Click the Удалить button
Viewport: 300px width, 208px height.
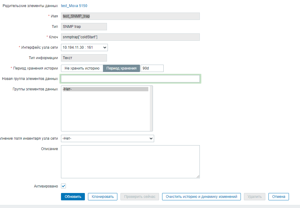(254, 197)
